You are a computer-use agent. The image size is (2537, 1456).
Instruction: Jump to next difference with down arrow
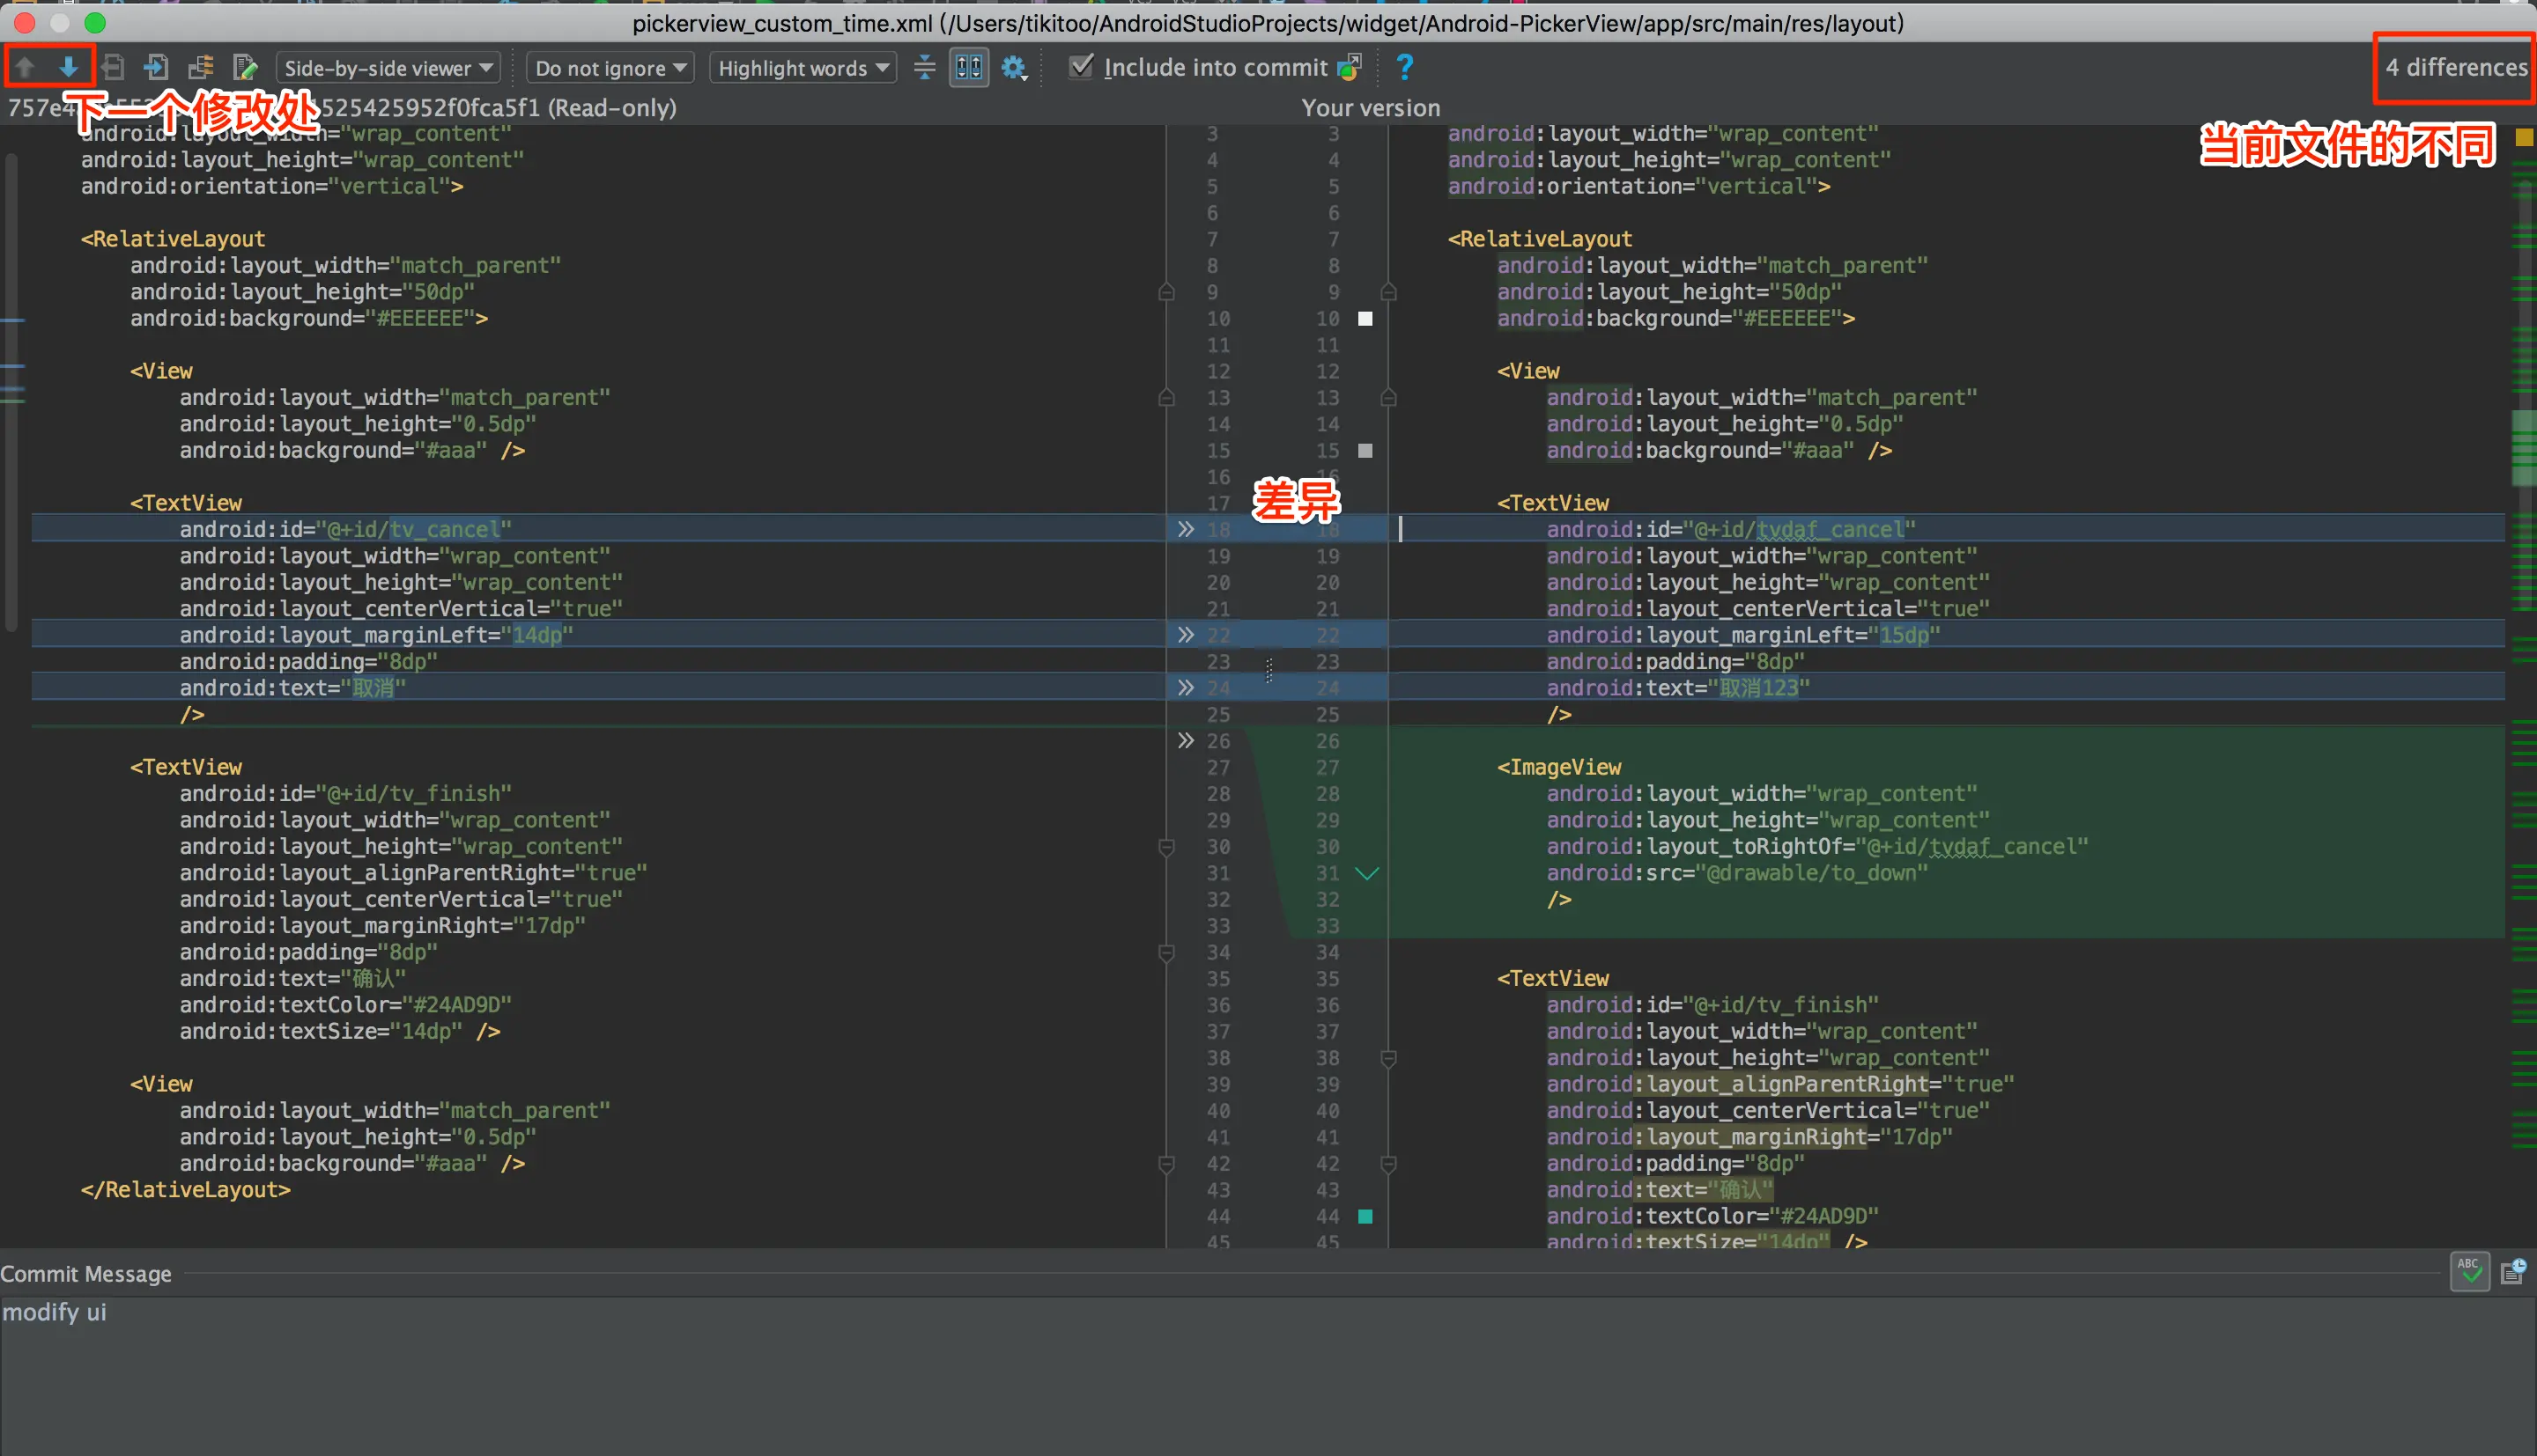pyautogui.click(x=68, y=67)
